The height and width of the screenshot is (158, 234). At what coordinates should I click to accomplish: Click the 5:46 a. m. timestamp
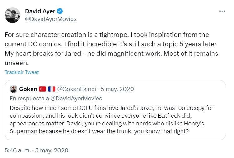pyautogui.click(x=18, y=150)
